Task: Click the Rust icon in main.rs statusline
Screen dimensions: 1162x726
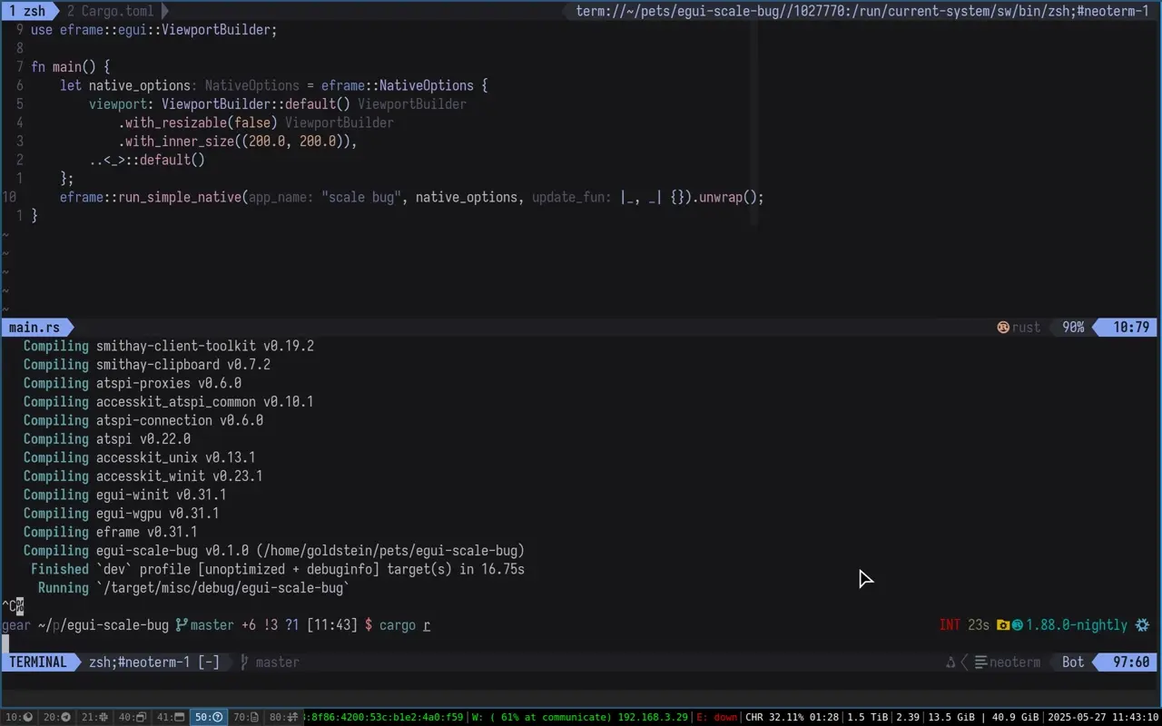Action: pyautogui.click(x=1003, y=328)
